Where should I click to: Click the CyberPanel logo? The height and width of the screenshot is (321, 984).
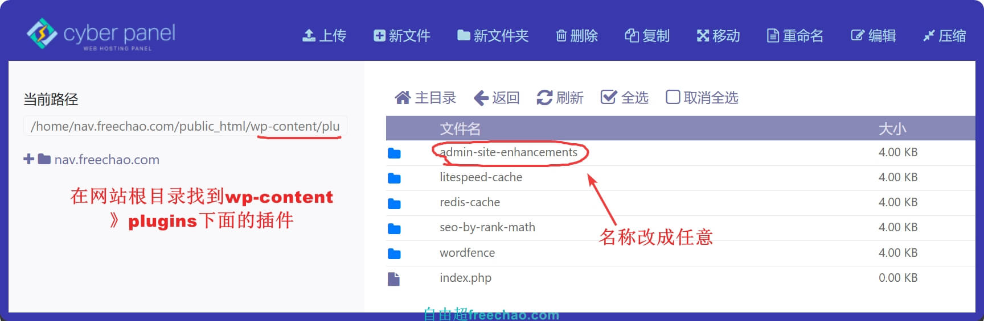(101, 35)
